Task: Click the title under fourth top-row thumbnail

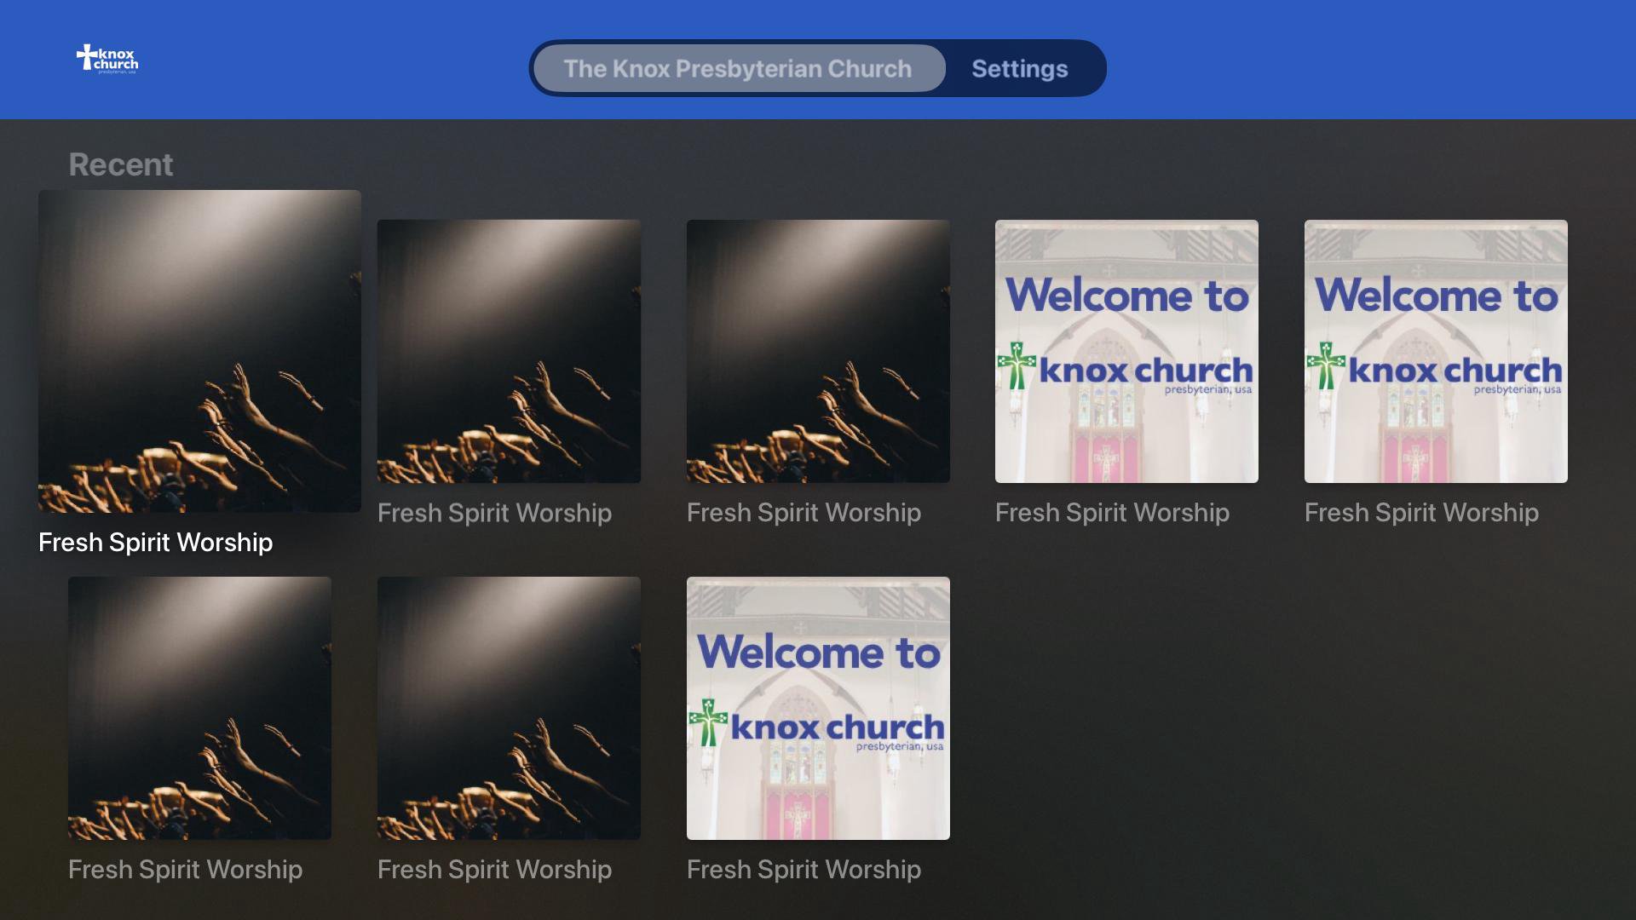Action: pyautogui.click(x=1112, y=512)
